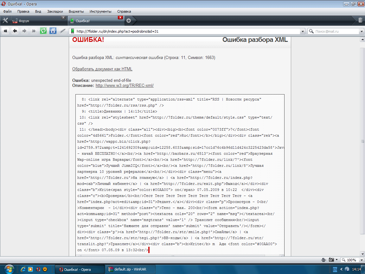Click the wand (password) toolbar icon
Viewport: 365px width, 274px height.
[x=62, y=31]
